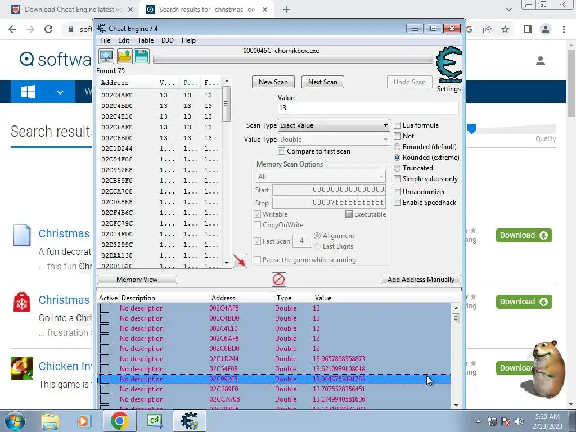Image resolution: width=576 pixels, height=432 pixels.
Task: Open the File menu
Action: click(105, 40)
